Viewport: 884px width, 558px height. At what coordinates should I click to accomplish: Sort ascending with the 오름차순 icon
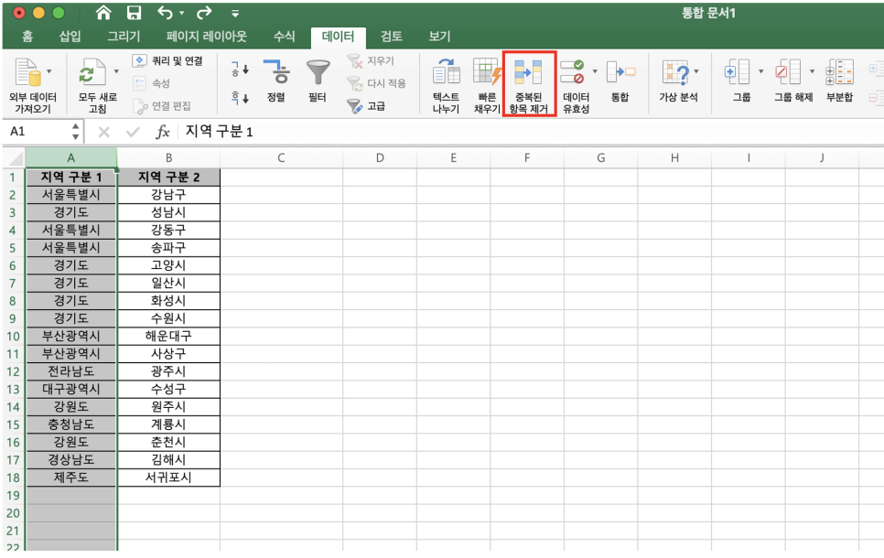click(x=240, y=70)
